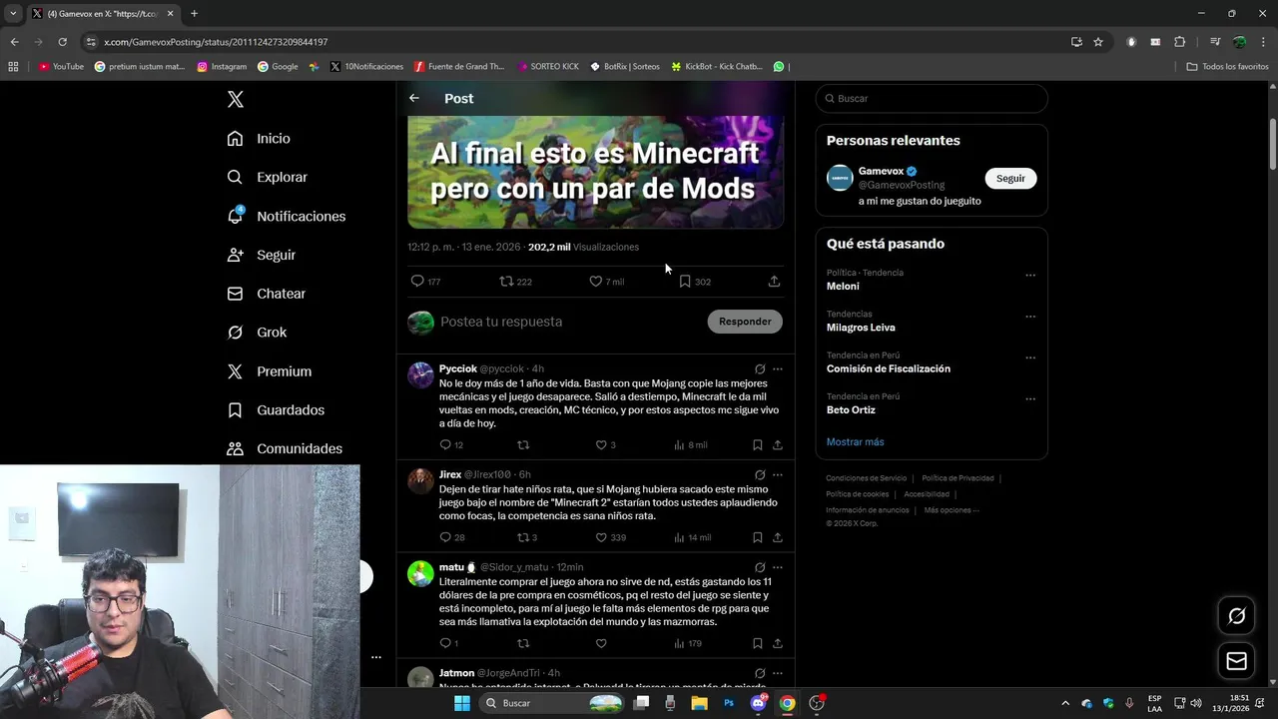The width and height of the screenshot is (1278, 719).
Task: Open Premium in the sidebar
Action: coord(269,371)
